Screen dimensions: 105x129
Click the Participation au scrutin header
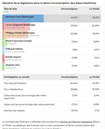coord(17,77)
